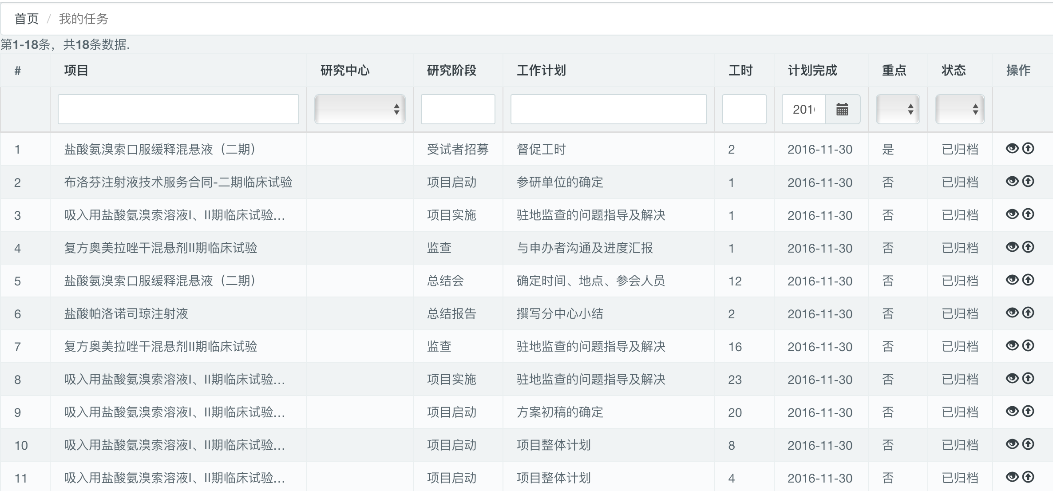Open eye icon for row 3

coord(1012,214)
